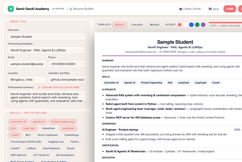The height and width of the screenshot is (162, 242).
Task: Focus the Professional headline field
Action: 47,50
